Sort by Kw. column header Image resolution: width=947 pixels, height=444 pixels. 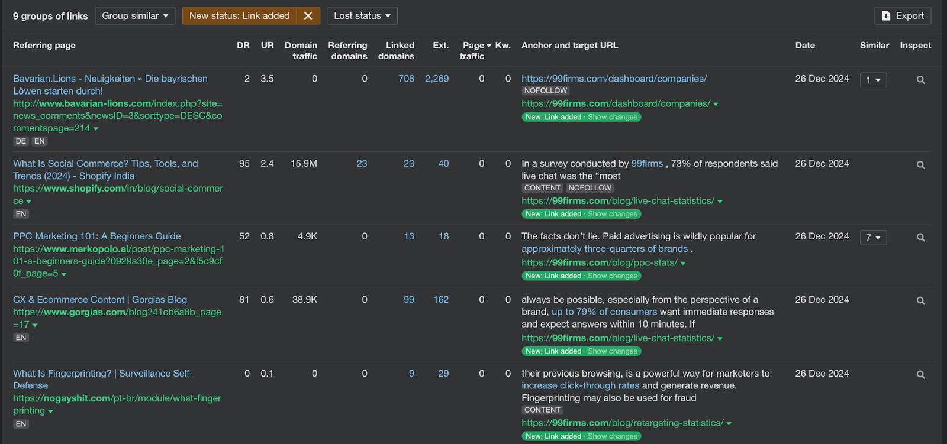point(503,45)
